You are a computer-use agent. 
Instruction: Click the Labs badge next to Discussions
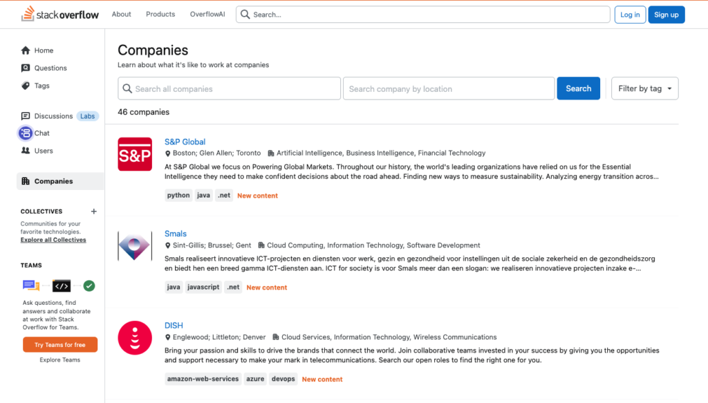point(88,116)
